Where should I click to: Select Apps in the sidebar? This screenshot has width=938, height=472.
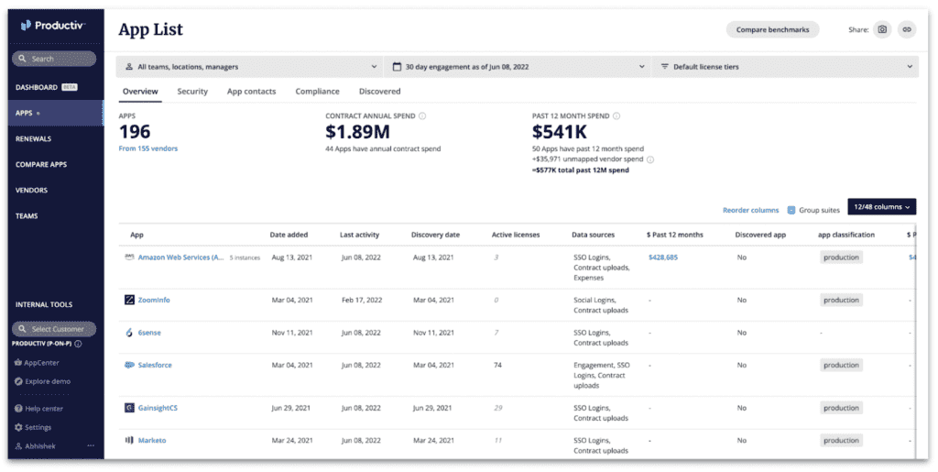(55, 113)
